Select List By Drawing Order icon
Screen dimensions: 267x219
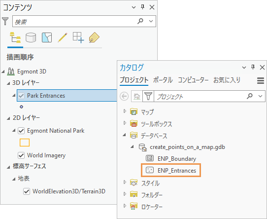(x=15, y=37)
